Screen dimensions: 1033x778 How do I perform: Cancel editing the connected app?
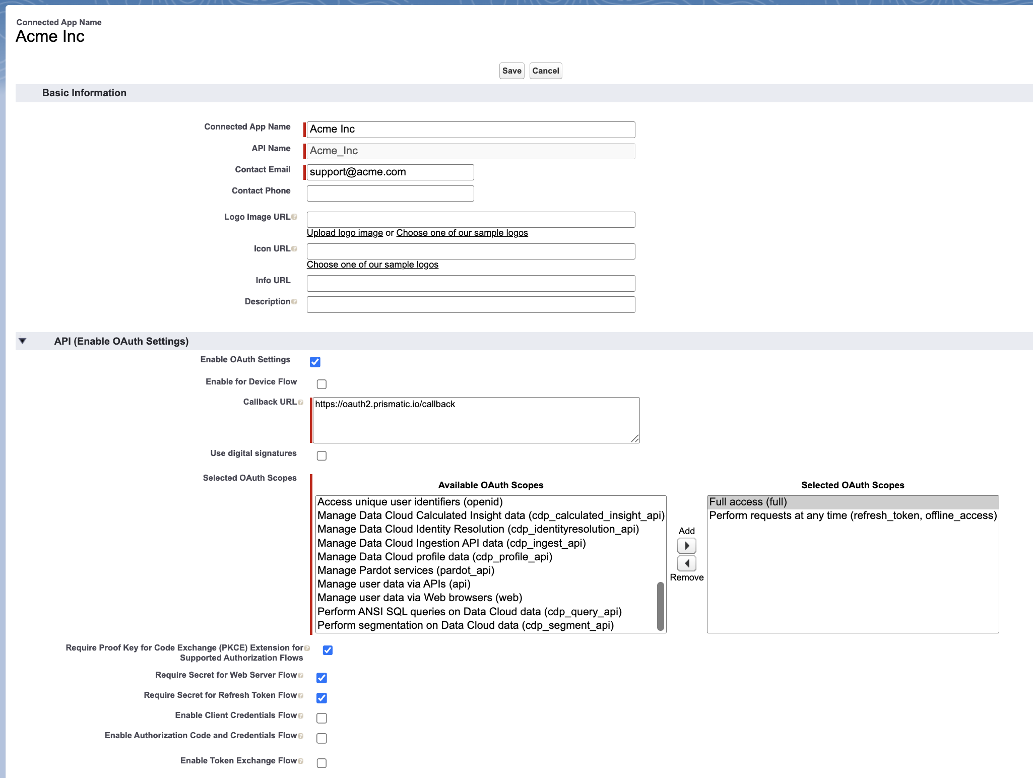click(x=545, y=71)
